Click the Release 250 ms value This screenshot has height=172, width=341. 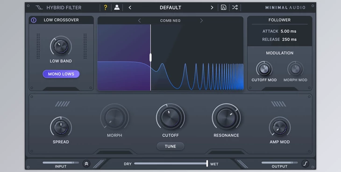click(289, 40)
